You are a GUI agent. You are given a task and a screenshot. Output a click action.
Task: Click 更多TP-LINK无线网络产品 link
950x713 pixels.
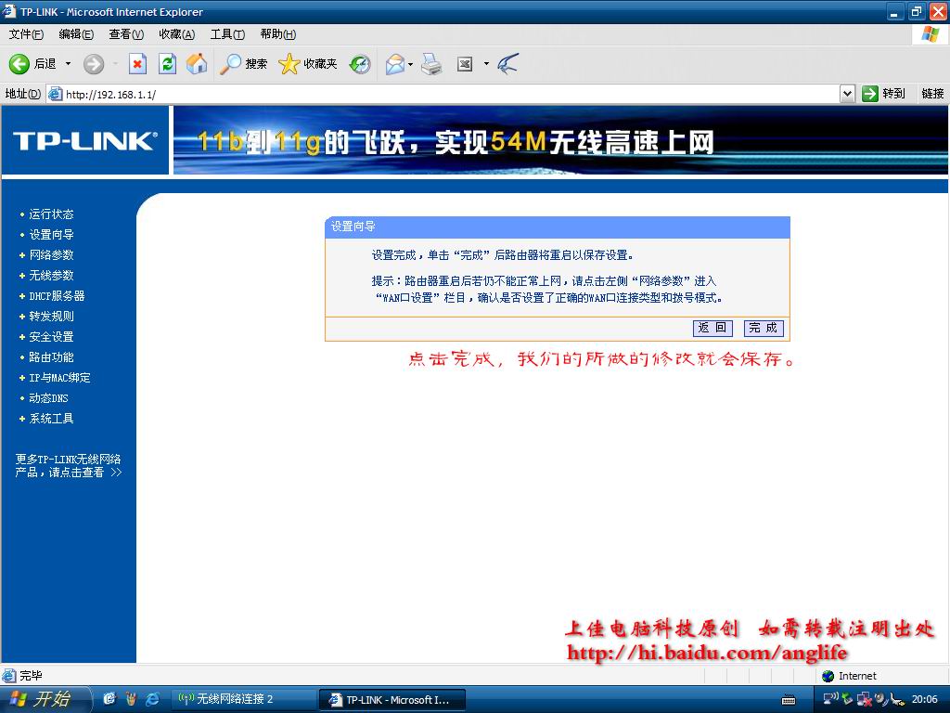point(69,466)
